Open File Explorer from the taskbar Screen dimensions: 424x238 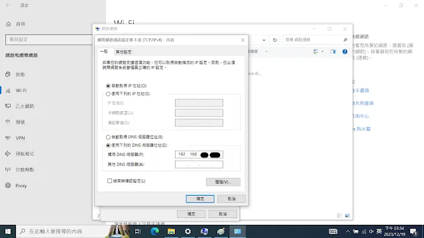171,231
